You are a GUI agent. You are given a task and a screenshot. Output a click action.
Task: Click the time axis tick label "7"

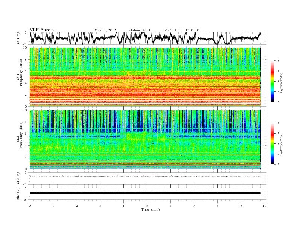point(194,206)
